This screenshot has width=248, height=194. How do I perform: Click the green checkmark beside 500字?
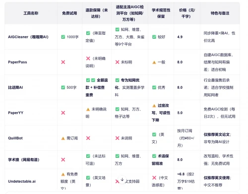[x=63, y=87]
